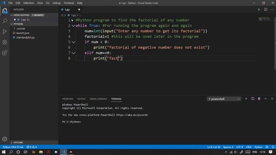This screenshot has width=276, height=155.
Task: Open the Help menu
Action: click(x=79, y=3)
